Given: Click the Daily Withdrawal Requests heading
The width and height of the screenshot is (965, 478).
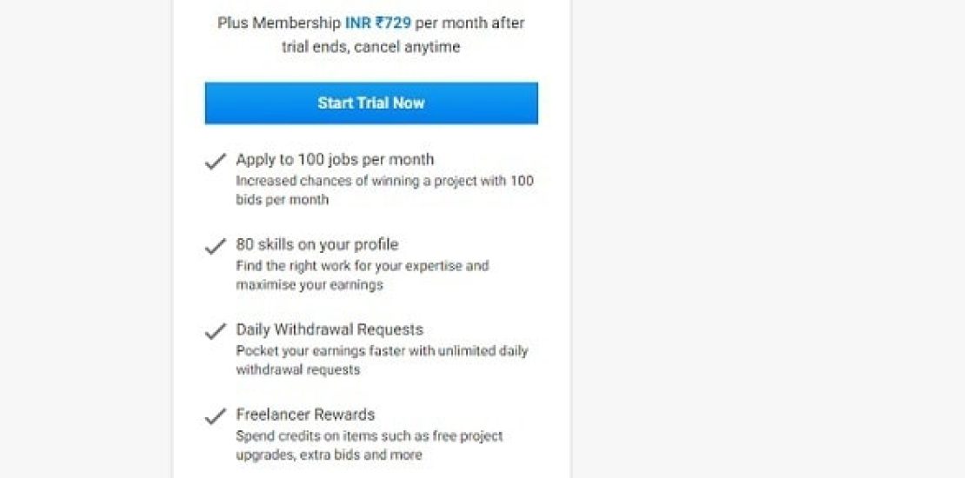Looking at the screenshot, I should [x=329, y=329].
